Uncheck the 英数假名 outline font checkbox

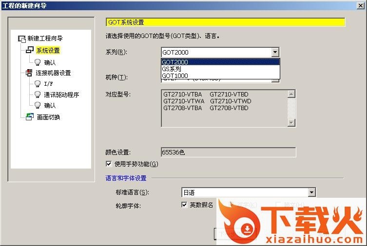(184, 205)
